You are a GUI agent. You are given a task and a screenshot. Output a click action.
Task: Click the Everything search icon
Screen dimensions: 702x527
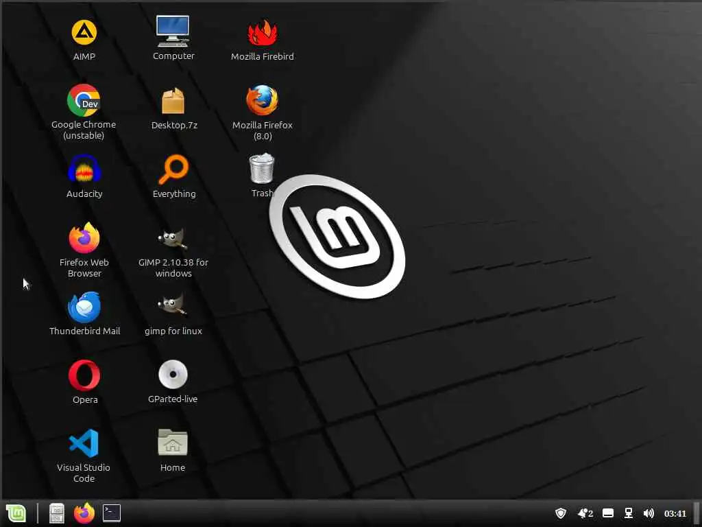coord(173,169)
